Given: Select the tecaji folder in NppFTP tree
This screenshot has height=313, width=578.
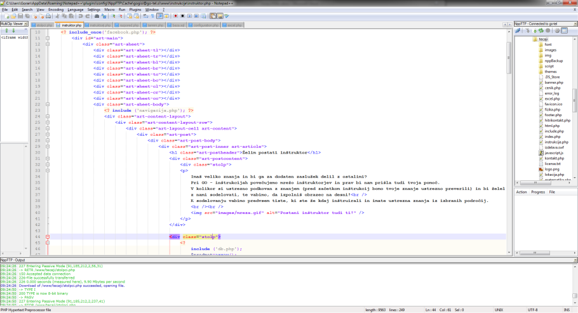Looking at the screenshot, I should 541,39.
